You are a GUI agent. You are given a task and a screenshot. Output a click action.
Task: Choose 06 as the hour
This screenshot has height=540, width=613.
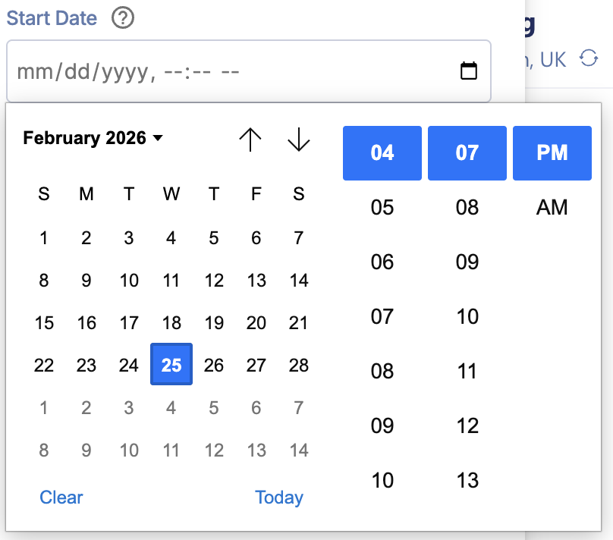click(382, 262)
